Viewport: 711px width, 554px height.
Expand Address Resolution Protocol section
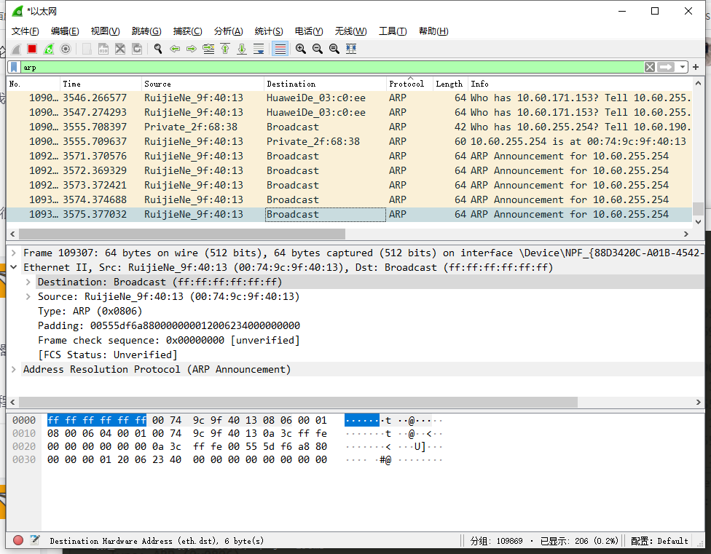14,369
